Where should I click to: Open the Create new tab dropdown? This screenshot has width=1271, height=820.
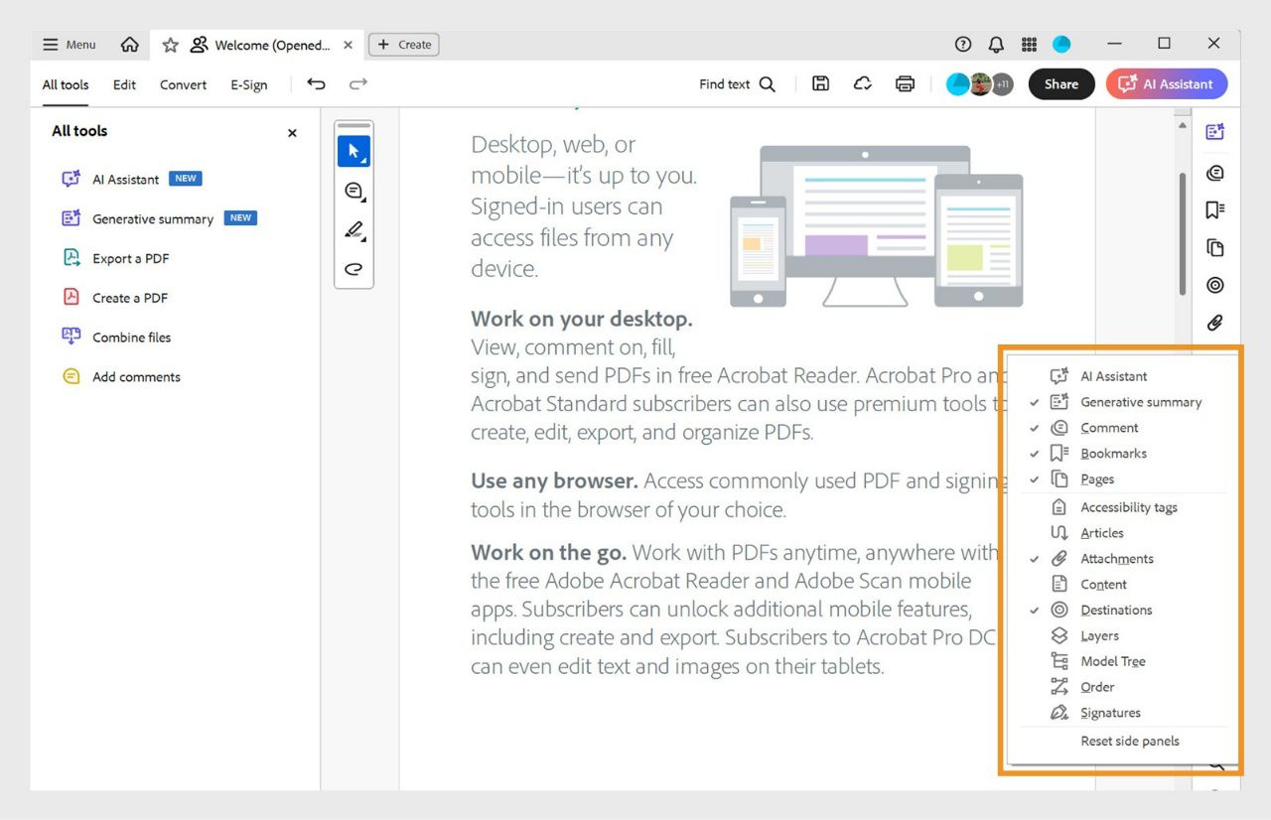(x=403, y=44)
